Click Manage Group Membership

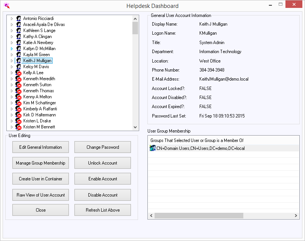(41, 163)
